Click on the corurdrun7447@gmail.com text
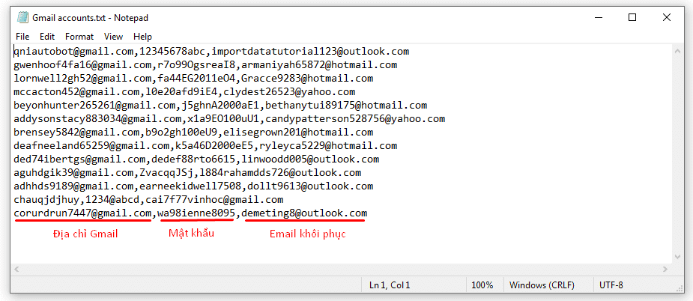 pyautogui.click(x=82, y=213)
